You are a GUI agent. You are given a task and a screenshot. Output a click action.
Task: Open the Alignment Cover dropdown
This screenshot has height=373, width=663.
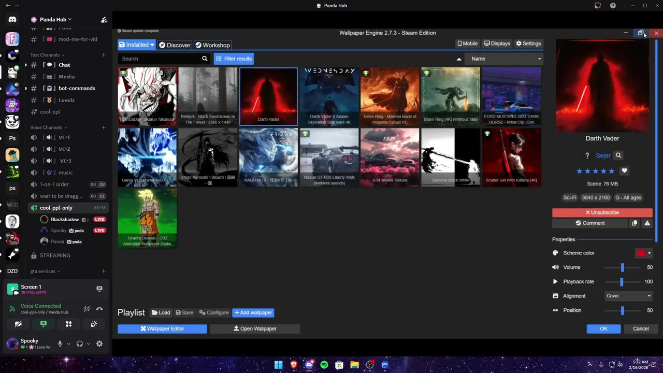click(x=629, y=296)
